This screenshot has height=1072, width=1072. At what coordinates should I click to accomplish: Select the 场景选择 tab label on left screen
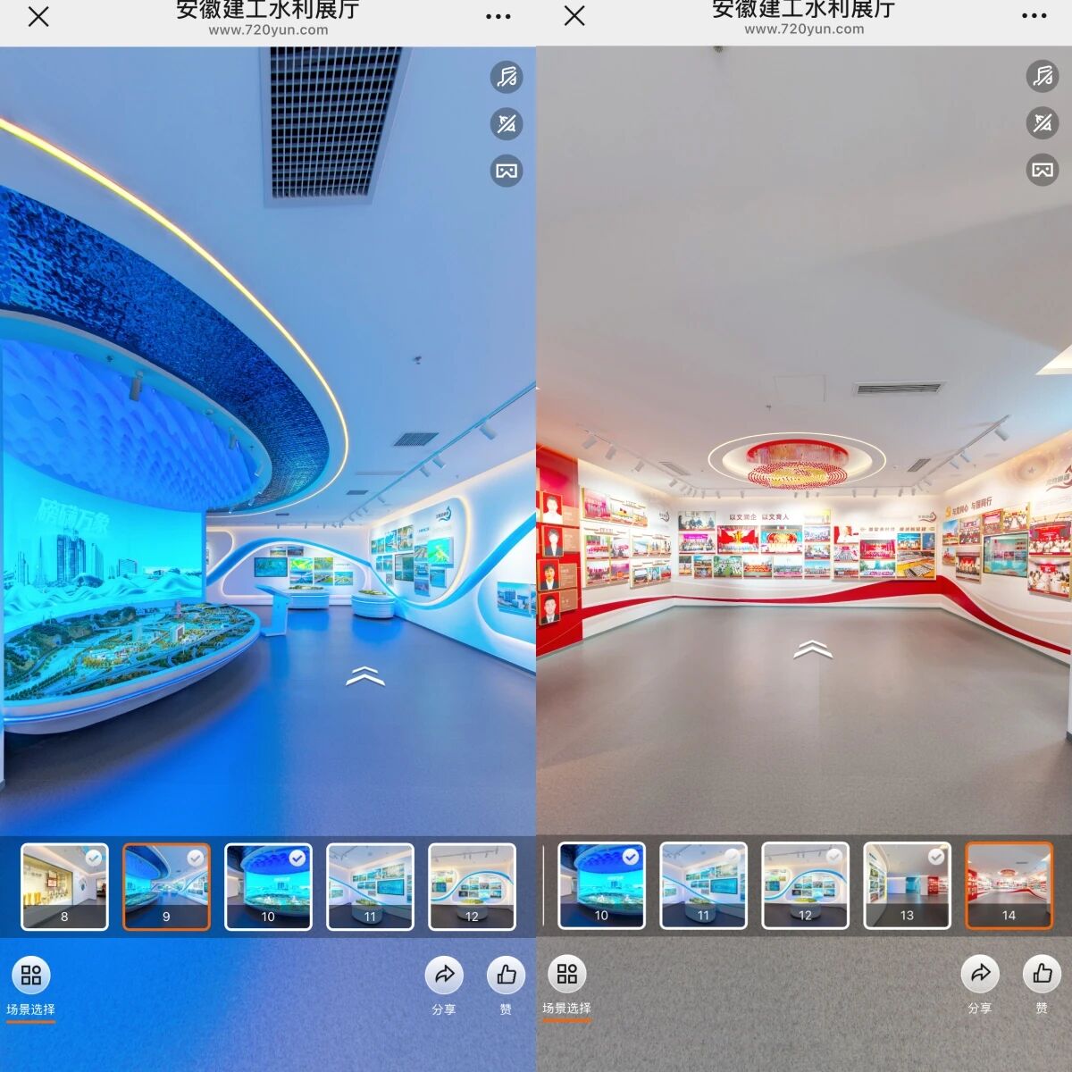[x=30, y=1010]
